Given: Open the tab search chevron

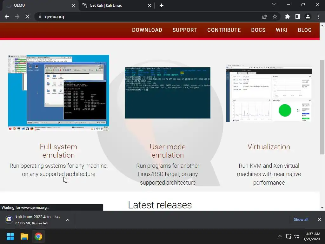Looking at the screenshot, I should click(x=274, y=4).
